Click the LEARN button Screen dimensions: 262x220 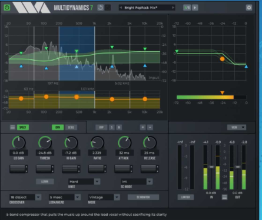(45, 182)
